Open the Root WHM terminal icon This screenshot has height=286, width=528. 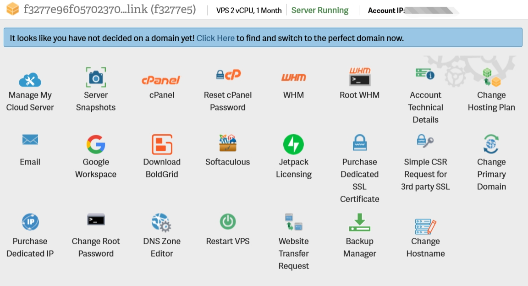coord(360,76)
